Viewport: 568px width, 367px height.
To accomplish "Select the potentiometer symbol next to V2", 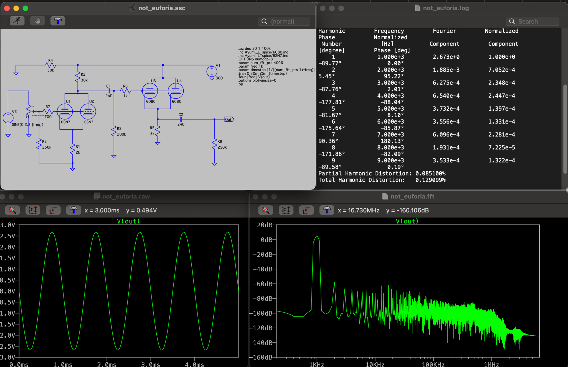I will pyautogui.click(x=29, y=110).
